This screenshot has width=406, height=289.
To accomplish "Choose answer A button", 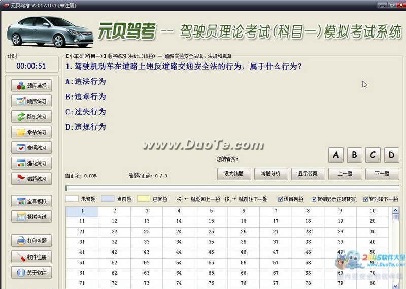I will coord(336,155).
